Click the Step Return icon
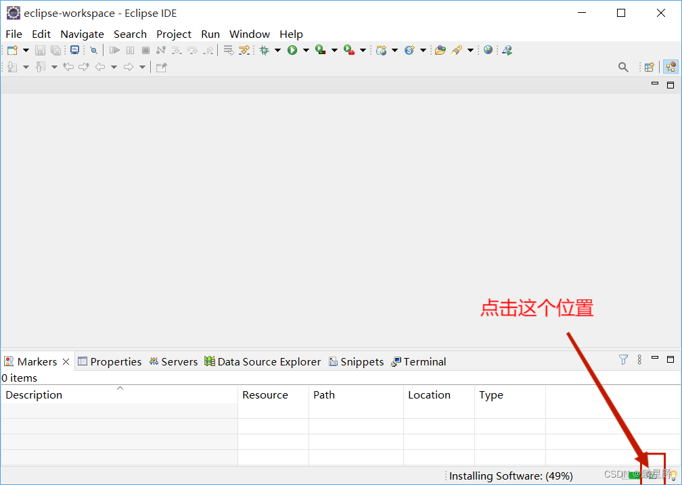Image resolution: width=682 pixels, height=485 pixels. point(208,51)
